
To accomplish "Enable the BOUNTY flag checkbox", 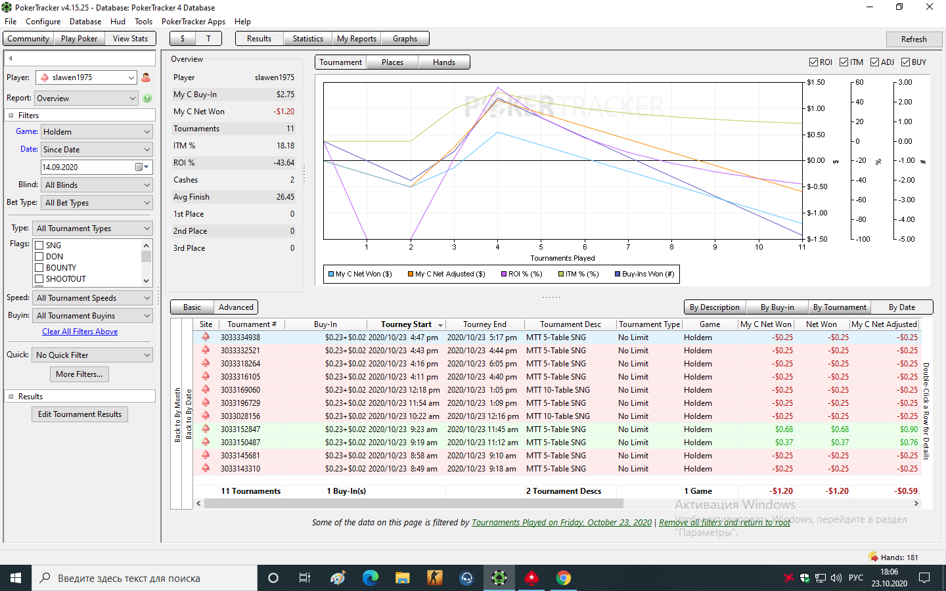I will [x=39, y=268].
